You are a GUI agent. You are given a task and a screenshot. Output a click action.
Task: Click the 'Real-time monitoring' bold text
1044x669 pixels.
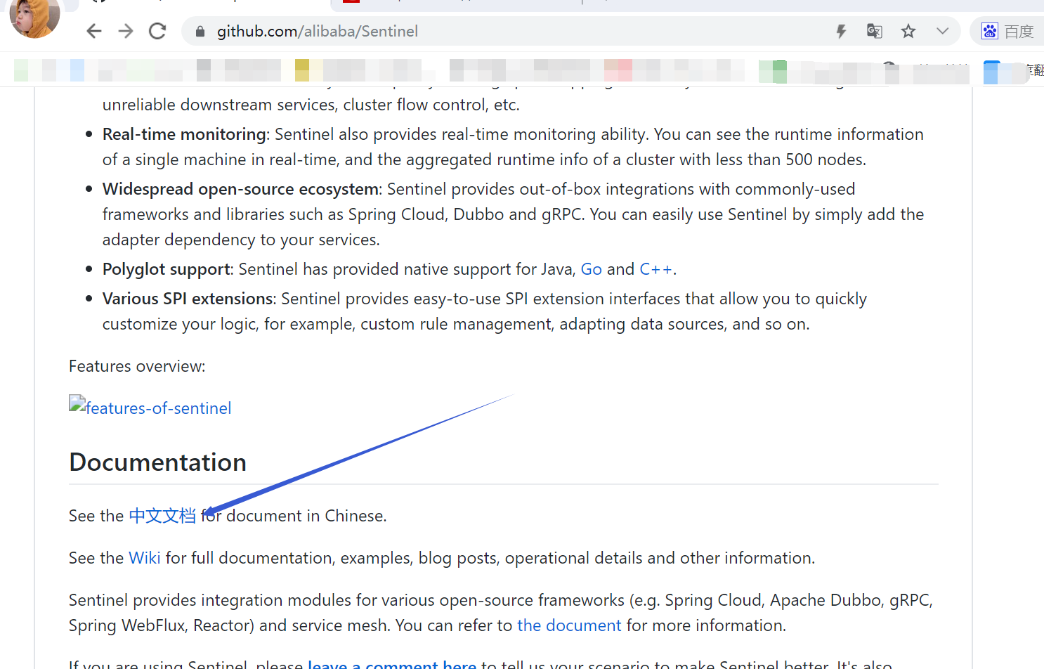pyautogui.click(x=184, y=134)
